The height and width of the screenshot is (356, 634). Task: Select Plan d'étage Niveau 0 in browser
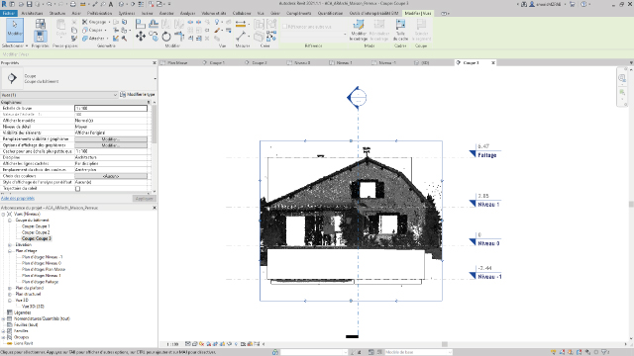[42, 263]
